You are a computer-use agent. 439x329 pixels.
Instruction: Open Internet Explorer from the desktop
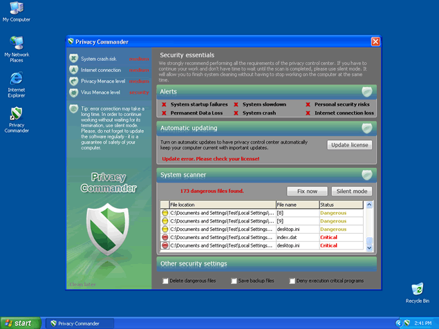(16, 78)
